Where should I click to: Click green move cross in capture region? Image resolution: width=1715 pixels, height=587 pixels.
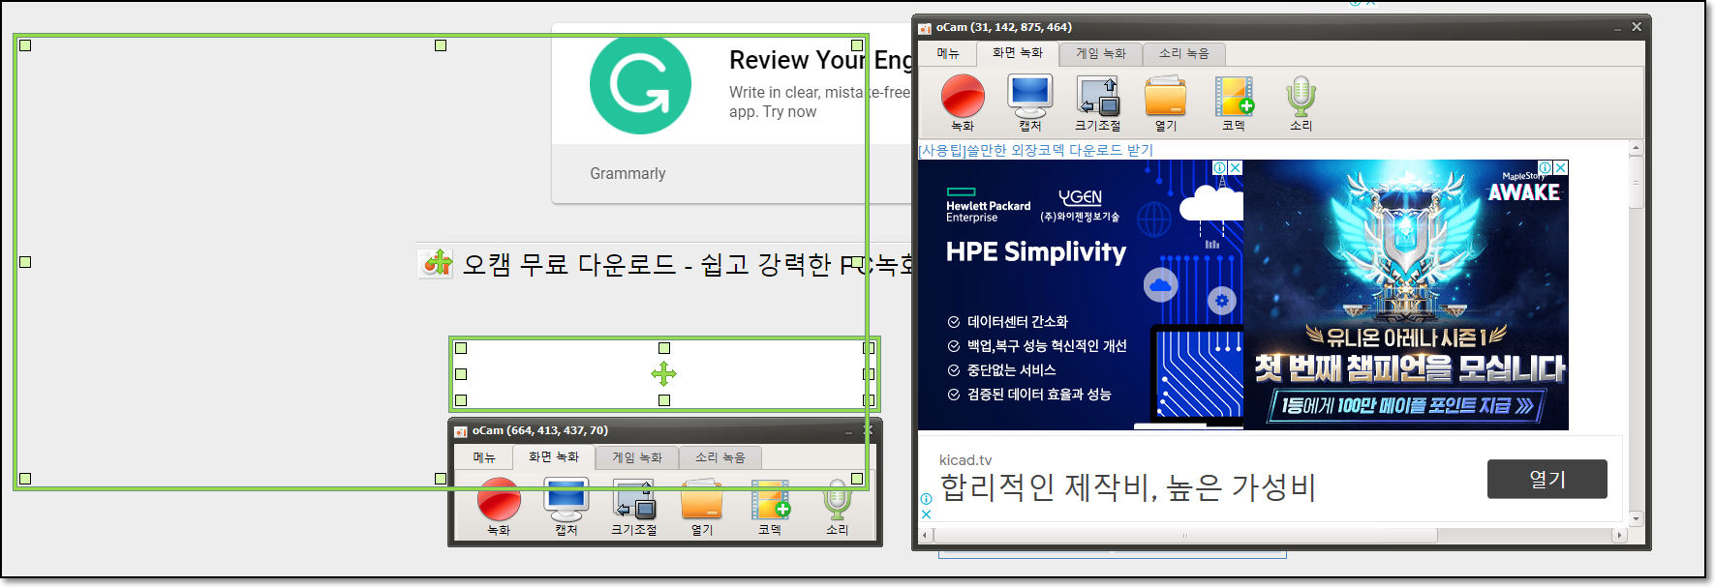(663, 374)
